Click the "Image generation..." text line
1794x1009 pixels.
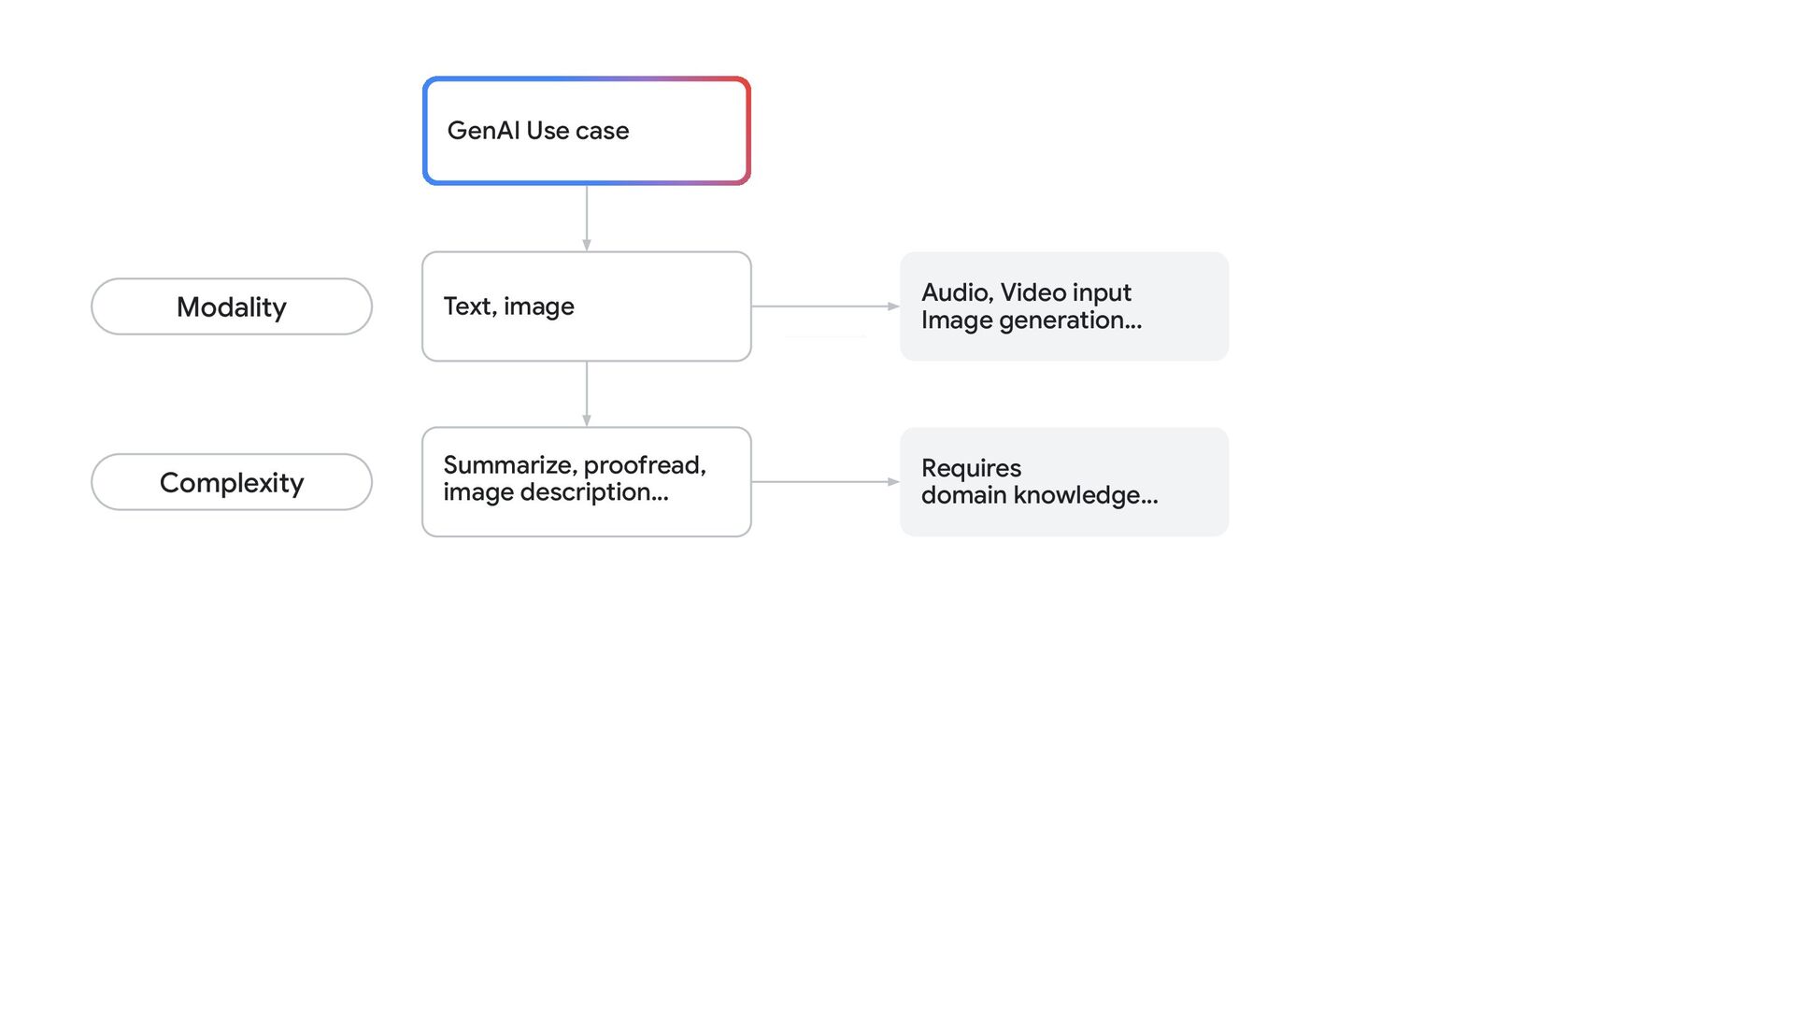click(1031, 320)
